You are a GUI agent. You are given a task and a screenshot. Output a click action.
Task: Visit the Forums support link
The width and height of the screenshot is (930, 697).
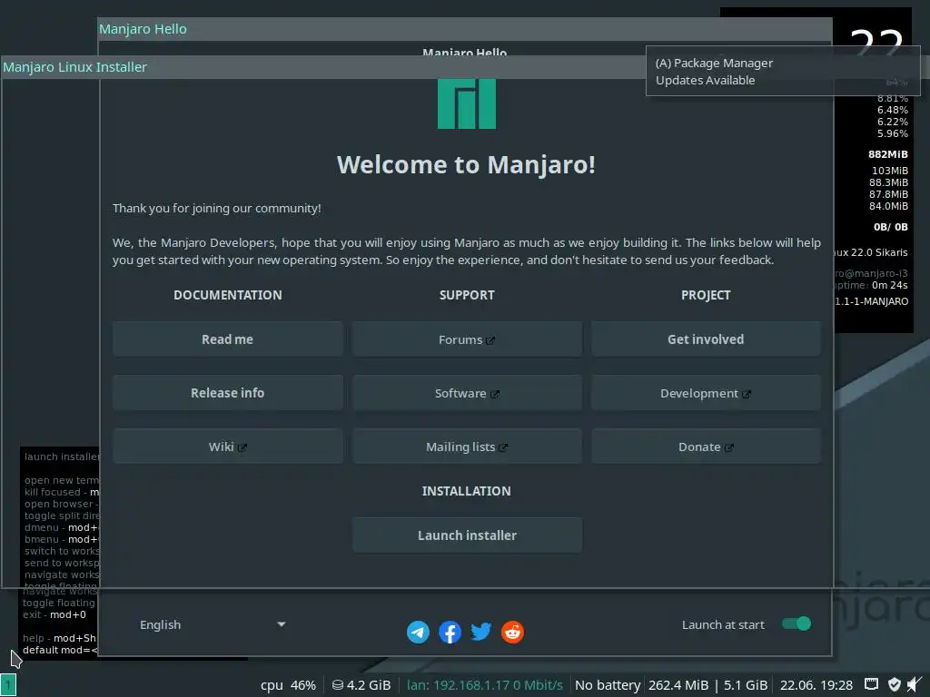[x=468, y=339]
